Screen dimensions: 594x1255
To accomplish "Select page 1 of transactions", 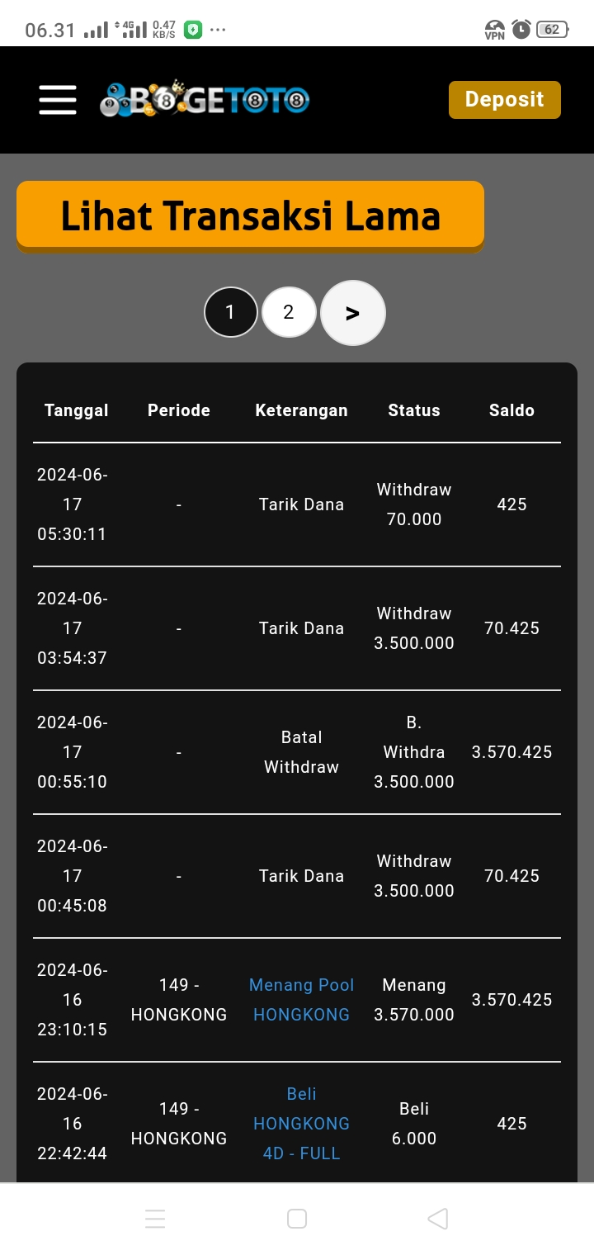I will (230, 312).
